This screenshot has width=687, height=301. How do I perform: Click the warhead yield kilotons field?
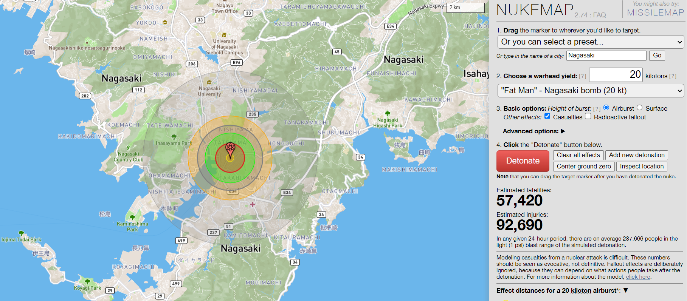pos(616,75)
